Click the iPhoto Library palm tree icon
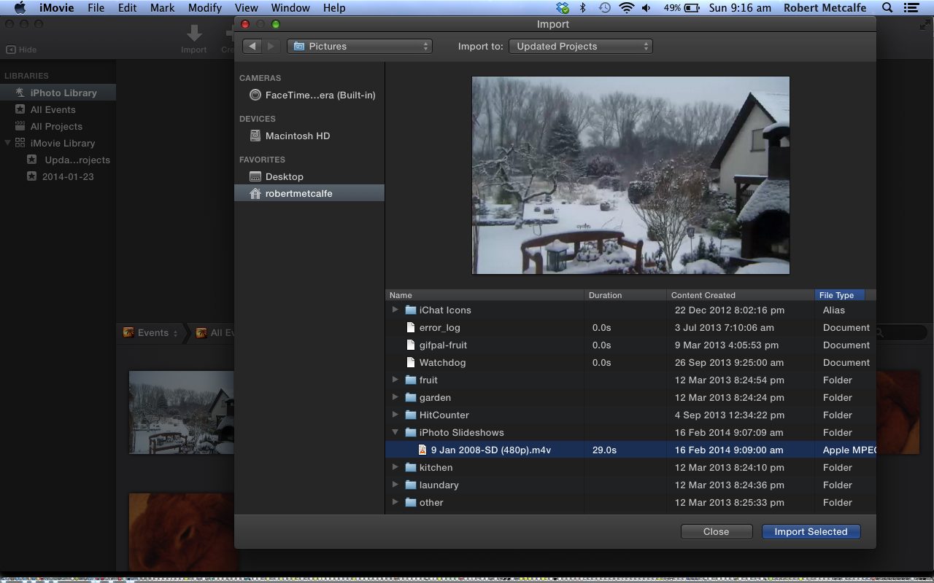This screenshot has width=934, height=583. tap(20, 93)
